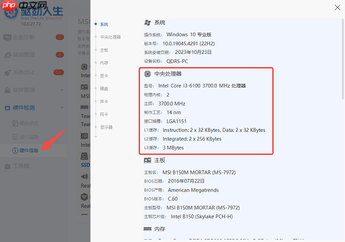The width and height of the screenshot is (345, 242).
Task: Click background sound card speaker icon
Action: click(x=85, y=176)
